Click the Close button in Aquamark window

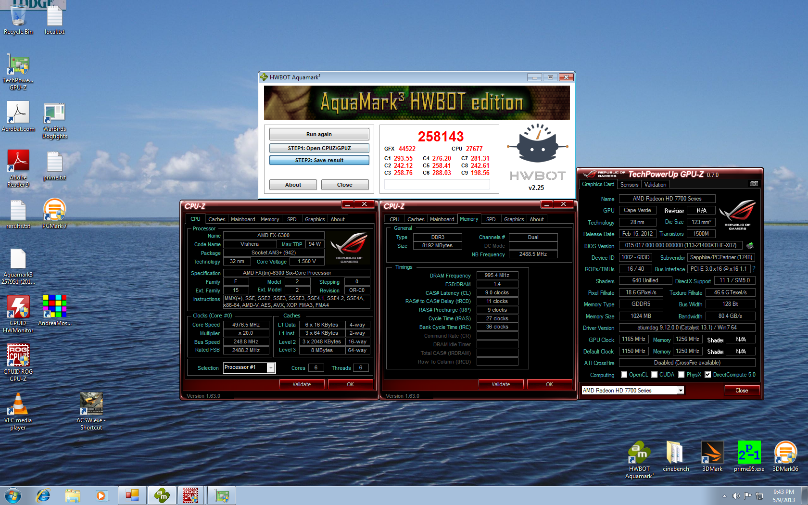point(344,185)
